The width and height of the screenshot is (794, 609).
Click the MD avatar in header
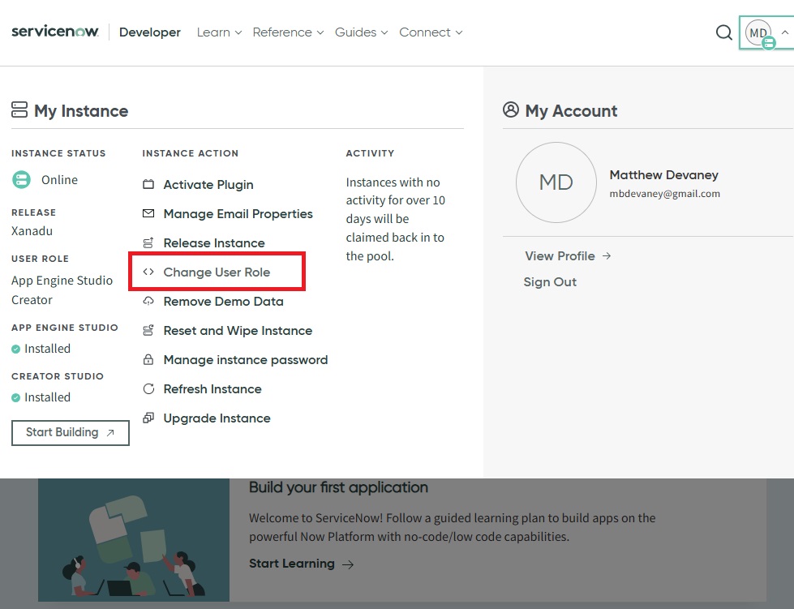pos(758,33)
